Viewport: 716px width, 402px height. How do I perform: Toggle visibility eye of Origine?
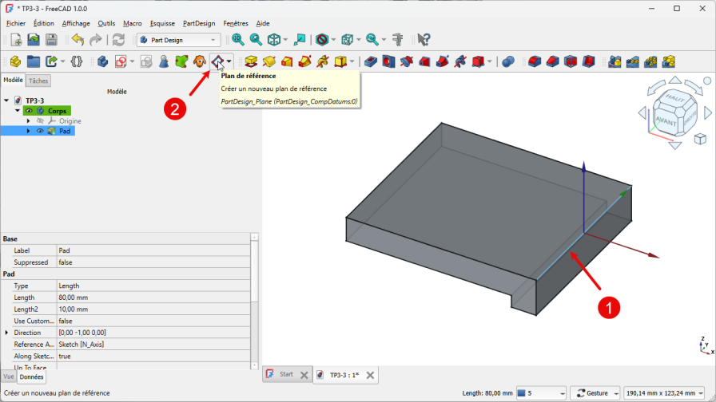(40, 120)
